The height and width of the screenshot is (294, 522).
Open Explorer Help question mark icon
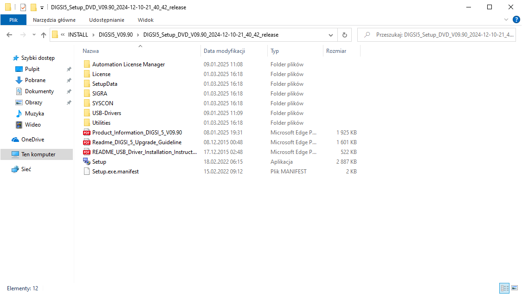(x=516, y=19)
